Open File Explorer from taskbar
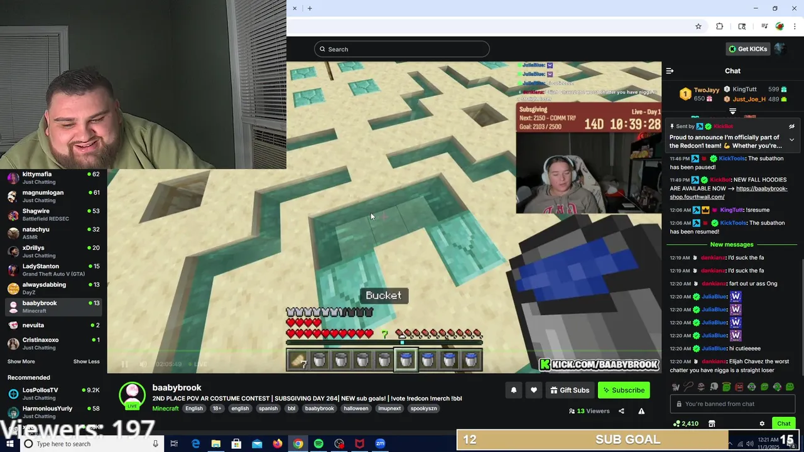 coord(215,444)
